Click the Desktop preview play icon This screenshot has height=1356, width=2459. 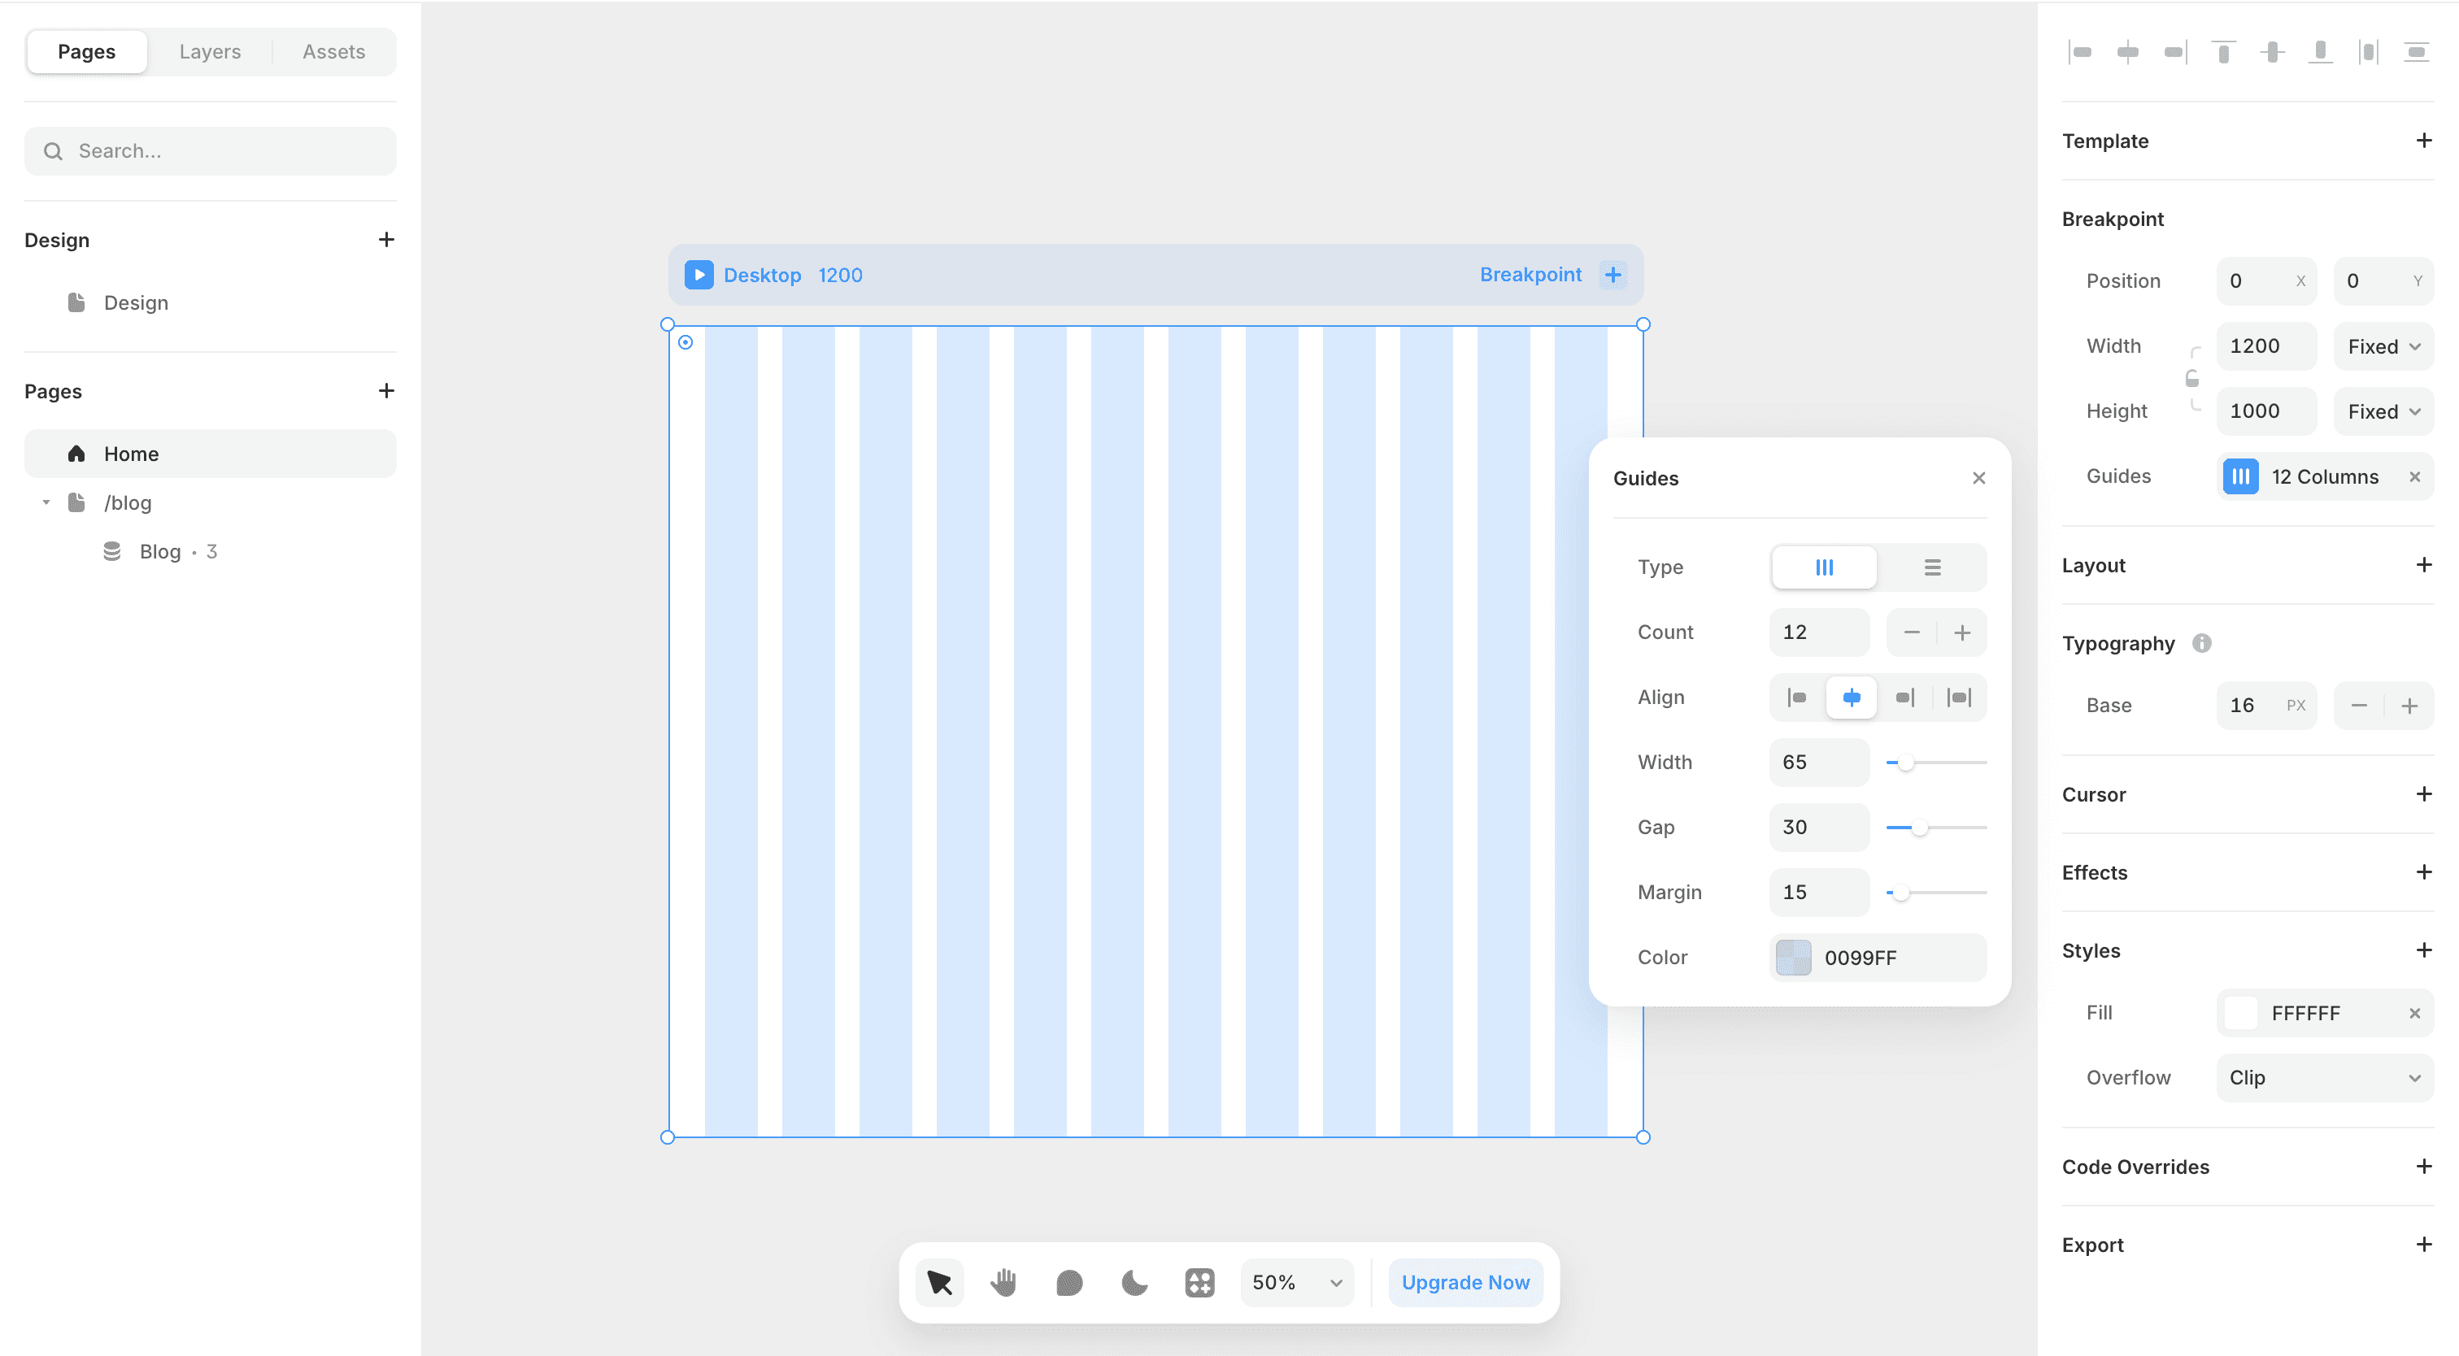point(698,275)
